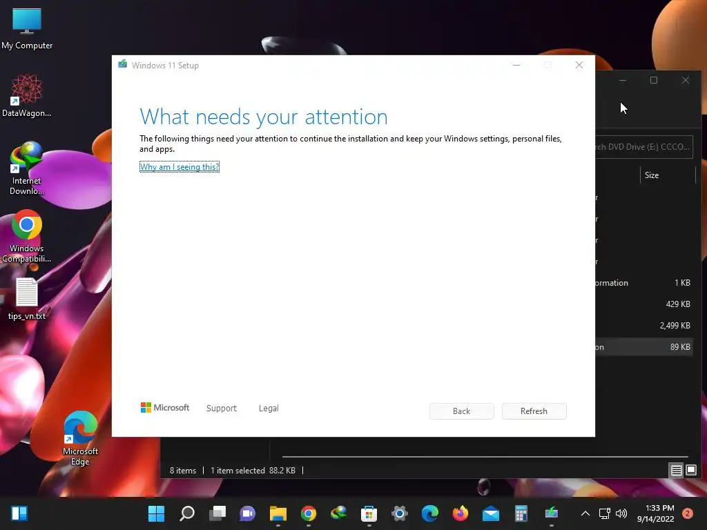Maximize the File Explorer window
Screen dimensions: 707x530
pos(654,80)
